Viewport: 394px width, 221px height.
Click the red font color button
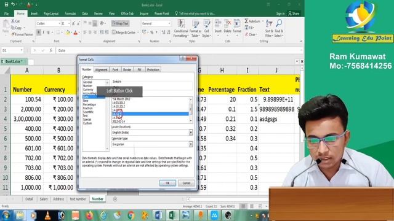coord(75,33)
